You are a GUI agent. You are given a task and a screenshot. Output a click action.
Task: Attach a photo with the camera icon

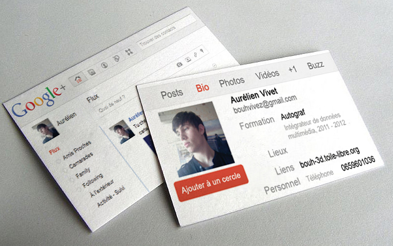point(179,64)
